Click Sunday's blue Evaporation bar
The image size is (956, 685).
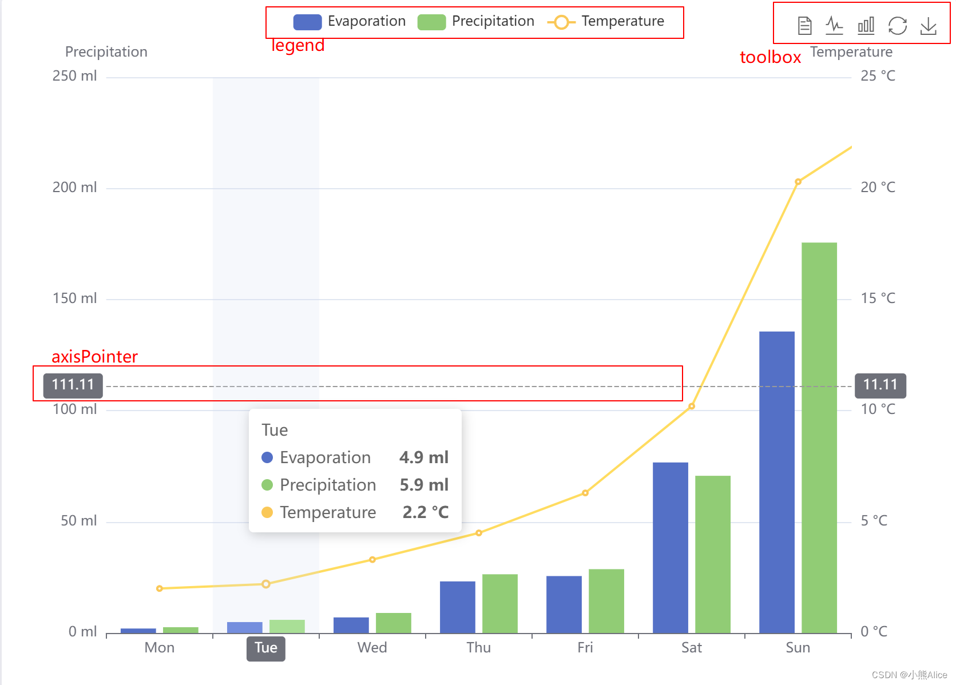click(777, 482)
